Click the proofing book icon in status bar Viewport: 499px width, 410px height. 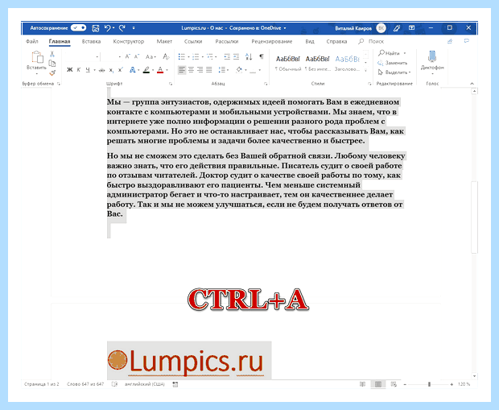(x=114, y=384)
